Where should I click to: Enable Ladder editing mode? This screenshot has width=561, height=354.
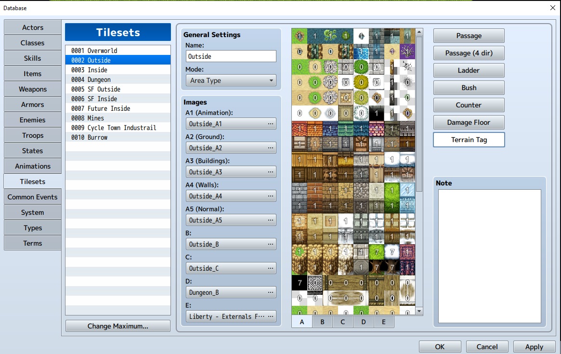[x=469, y=70]
